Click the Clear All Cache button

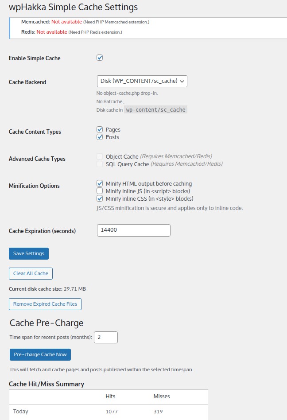tap(31, 273)
